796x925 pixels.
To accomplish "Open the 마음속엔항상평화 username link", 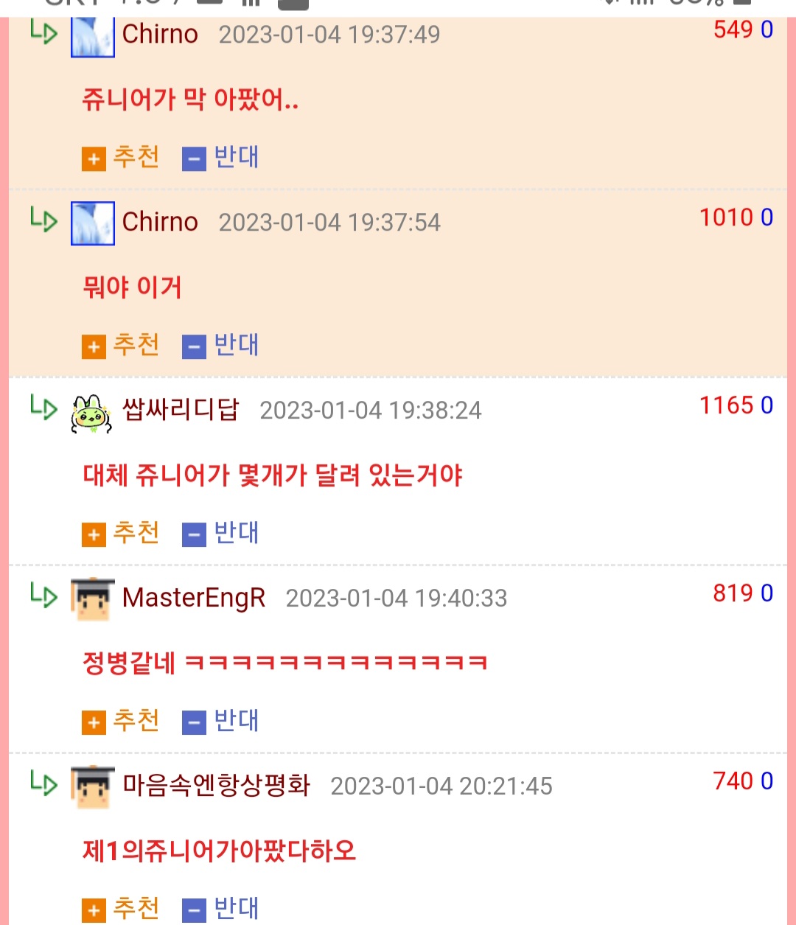I will pyautogui.click(x=217, y=786).
